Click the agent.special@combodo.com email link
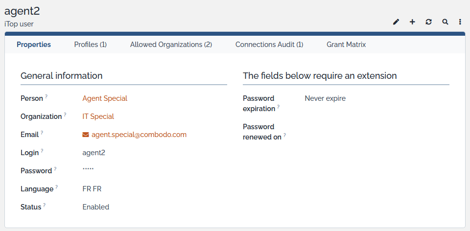 139,135
